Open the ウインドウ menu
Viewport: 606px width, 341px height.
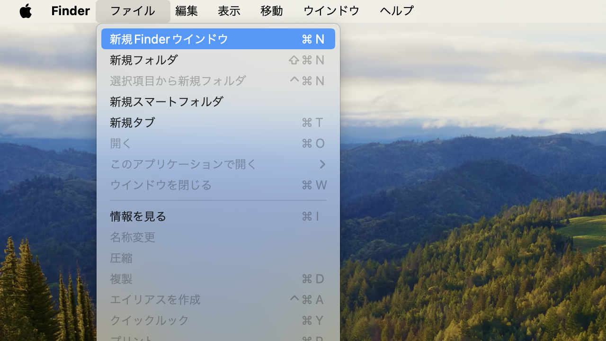pyautogui.click(x=331, y=10)
